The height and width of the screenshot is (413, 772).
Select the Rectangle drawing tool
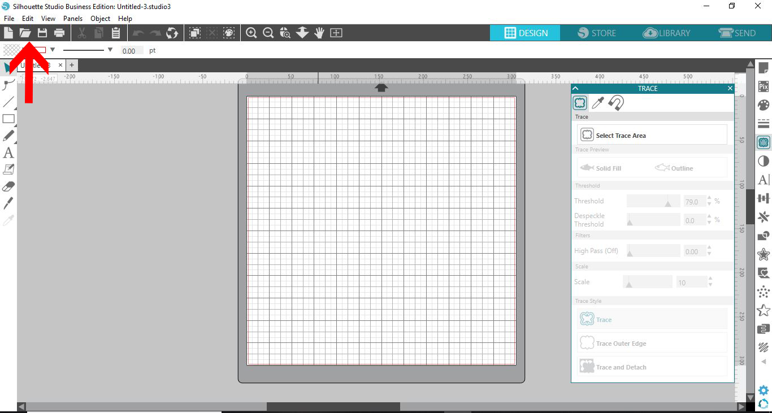click(8, 119)
